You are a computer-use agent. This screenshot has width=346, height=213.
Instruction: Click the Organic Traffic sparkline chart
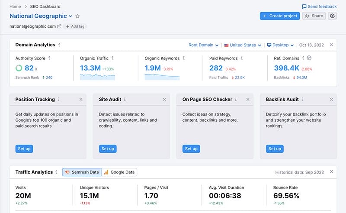97,77
